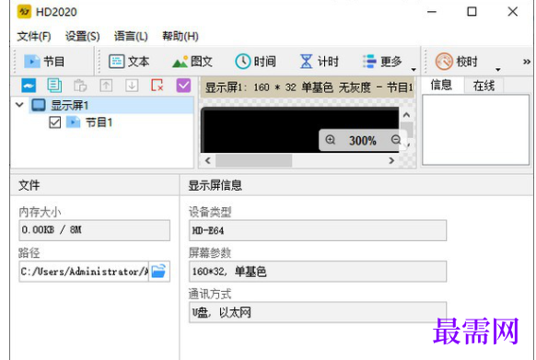
Task: Minimize the HD2020 window
Action: [432, 12]
